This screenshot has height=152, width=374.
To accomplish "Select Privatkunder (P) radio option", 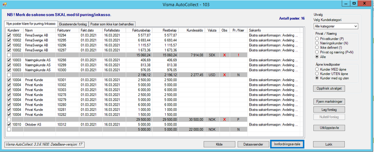I will pos(317,38).
